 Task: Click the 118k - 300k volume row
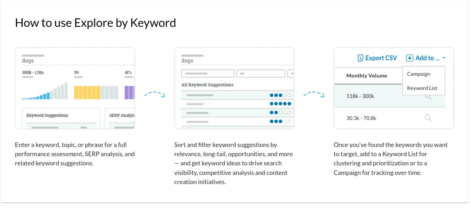(x=390, y=96)
